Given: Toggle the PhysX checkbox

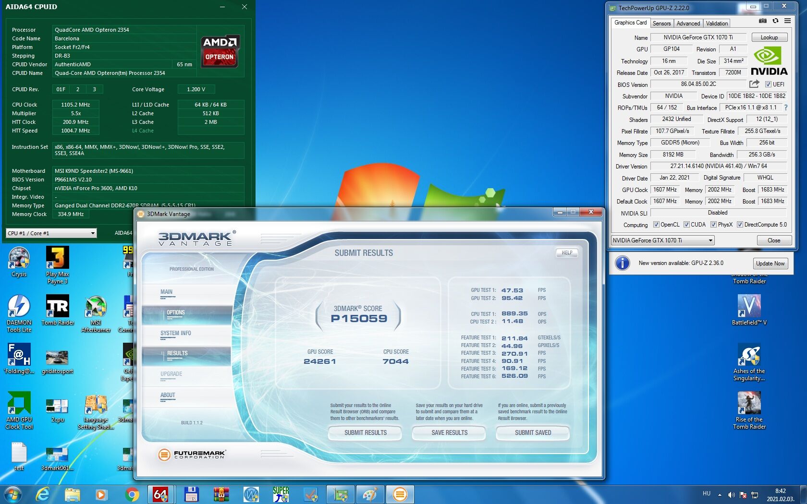Looking at the screenshot, I should pyautogui.click(x=713, y=225).
